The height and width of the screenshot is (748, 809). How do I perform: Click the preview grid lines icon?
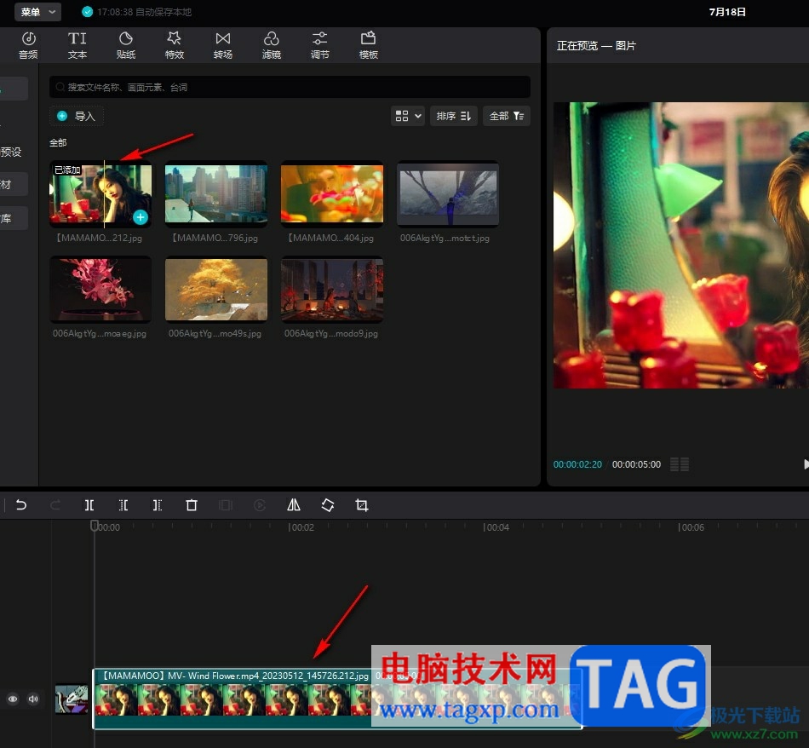(x=680, y=464)
